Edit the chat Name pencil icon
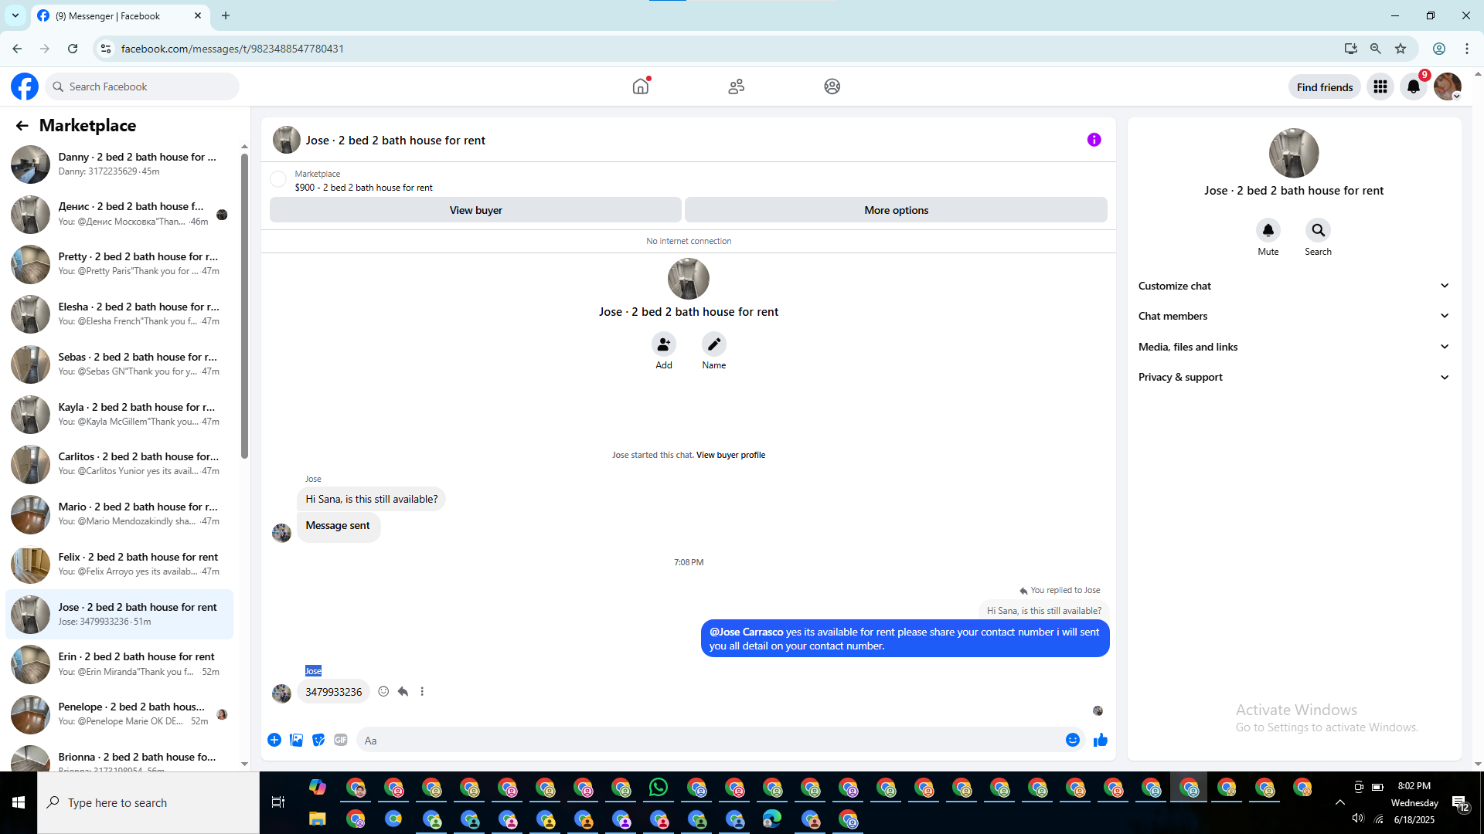Viewport: 1484px width, 834px height. [714, 344]
